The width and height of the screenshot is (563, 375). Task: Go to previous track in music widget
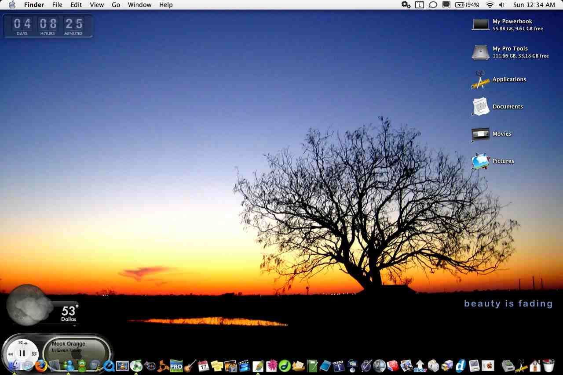point(10,354)
